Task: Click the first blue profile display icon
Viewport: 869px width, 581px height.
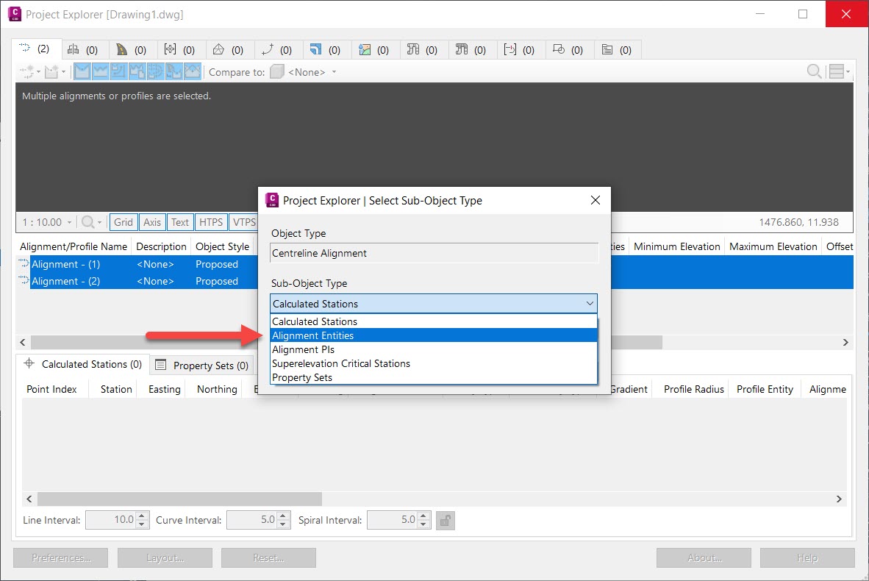Action: (x=82, y=71)
